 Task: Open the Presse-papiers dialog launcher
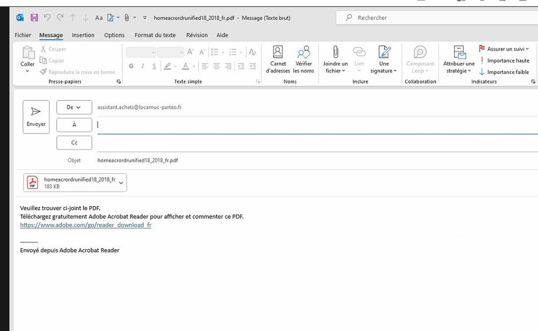click(x=118, y=82)
